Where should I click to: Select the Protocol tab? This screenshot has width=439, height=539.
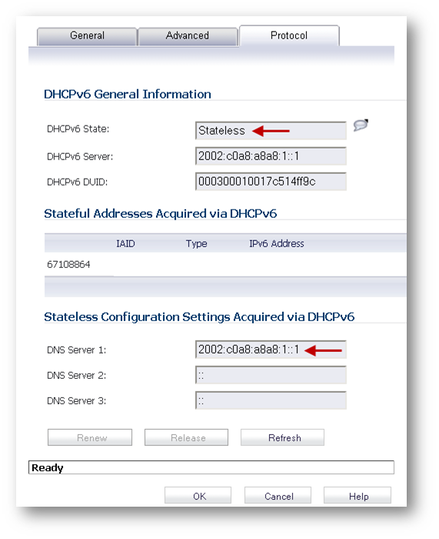click(289, 35)
